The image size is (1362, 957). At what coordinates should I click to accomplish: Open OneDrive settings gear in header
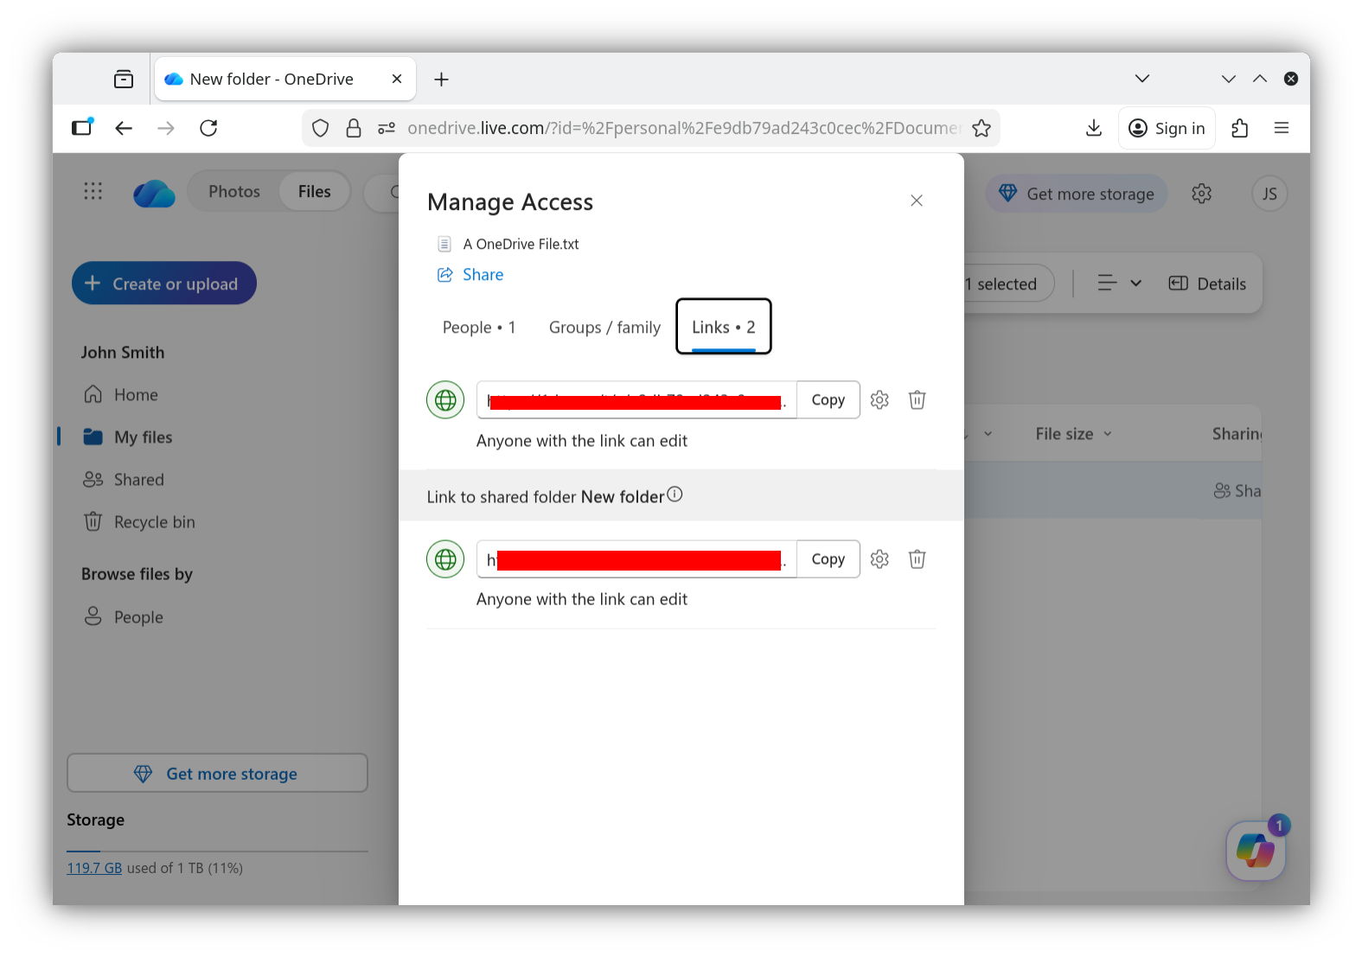(1201, 194)
